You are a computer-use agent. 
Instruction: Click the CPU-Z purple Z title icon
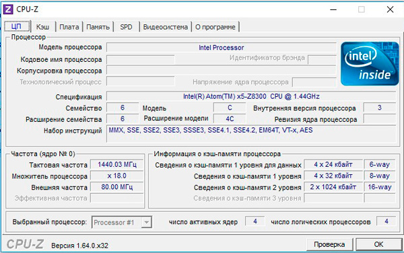[x=8, y=9]
